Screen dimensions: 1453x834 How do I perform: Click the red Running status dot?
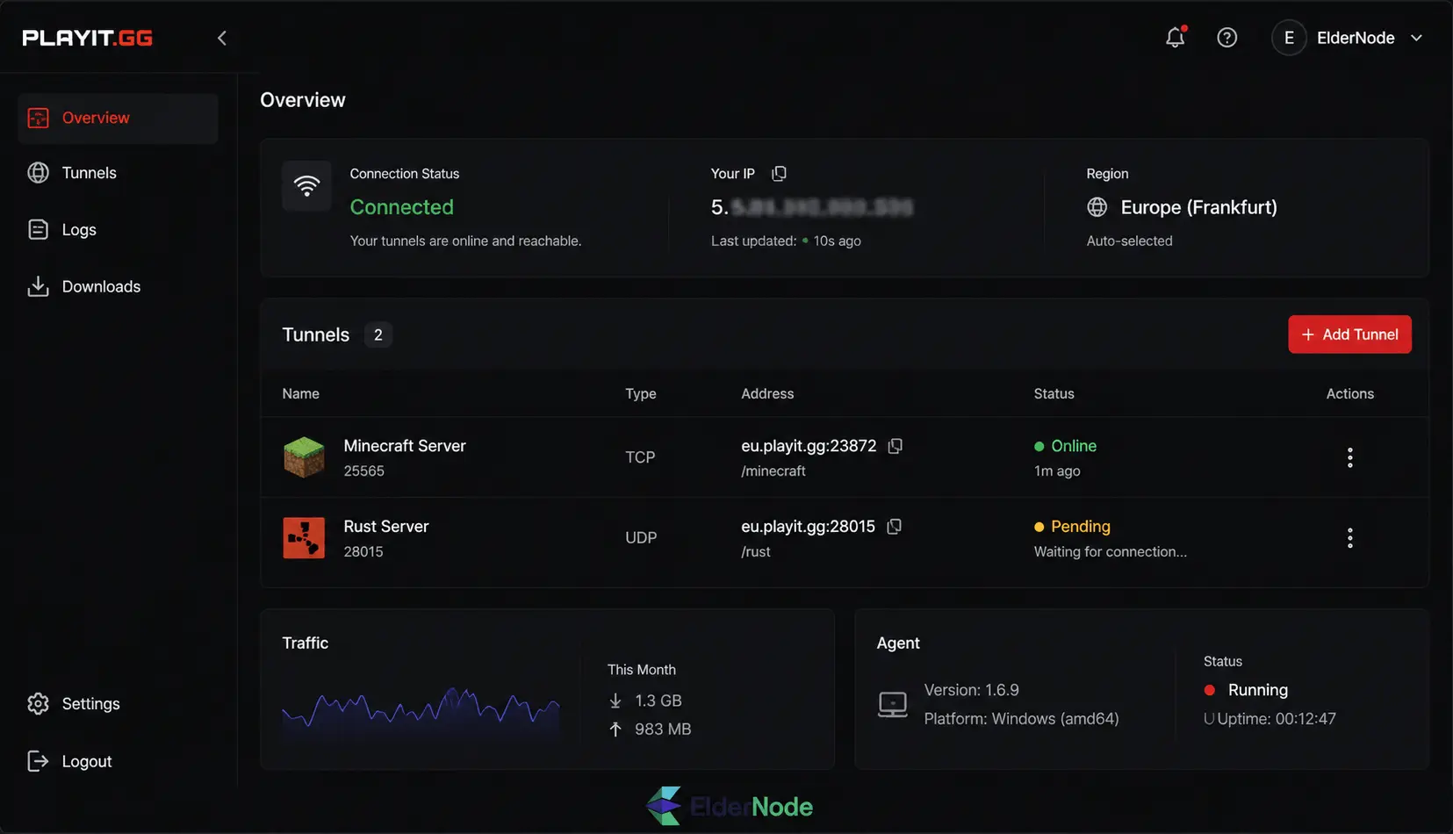1209,690
